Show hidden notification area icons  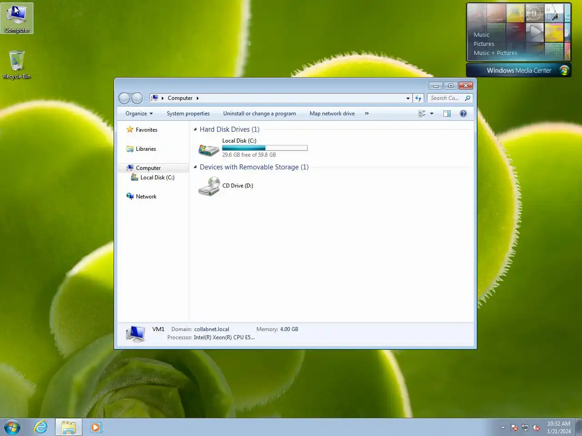point(503,427)
